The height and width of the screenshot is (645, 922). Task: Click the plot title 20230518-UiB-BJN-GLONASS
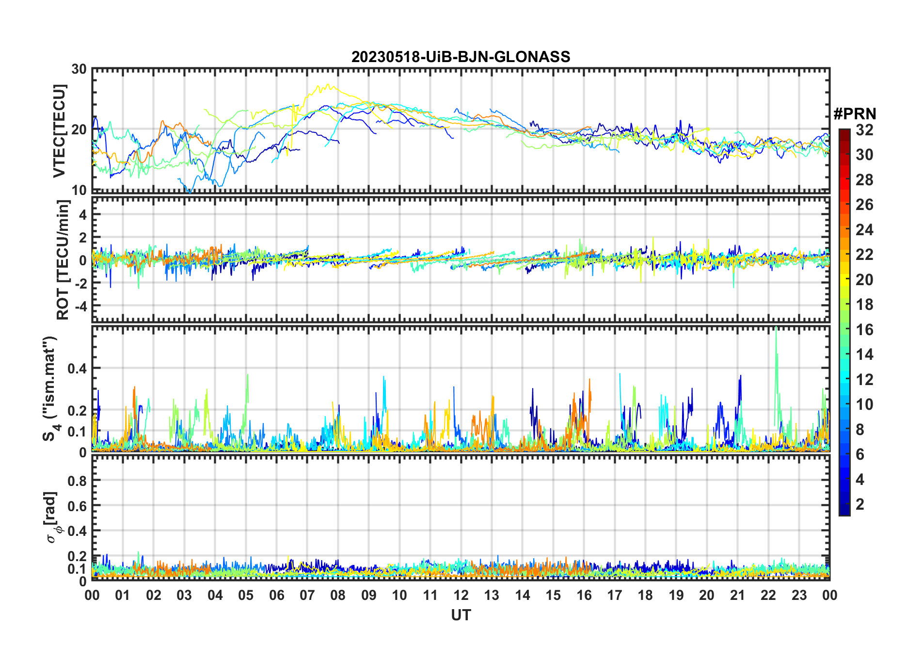[x=461, y=57]
